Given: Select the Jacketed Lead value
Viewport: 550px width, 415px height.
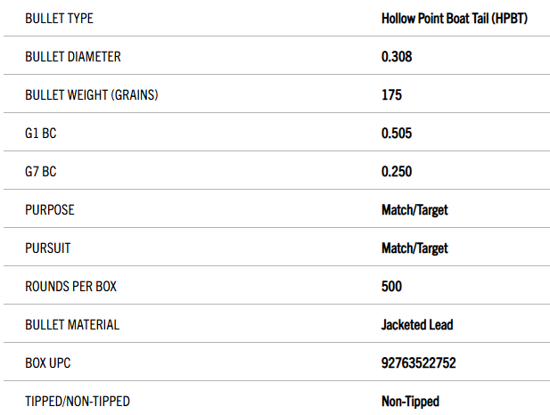Looking at the screenshot, I should click(x=417, y=324).
